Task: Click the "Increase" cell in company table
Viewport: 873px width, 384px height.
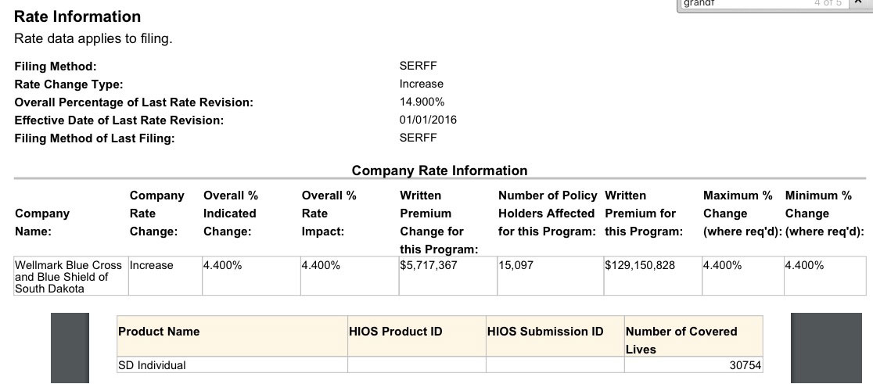Action: [152, 266]
